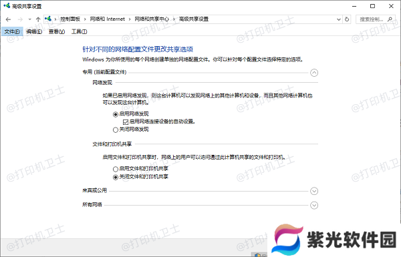Open recent locations dropdown arrow
Image resolution: width=401 pixels, height=257 pixels.
[29, 19]
